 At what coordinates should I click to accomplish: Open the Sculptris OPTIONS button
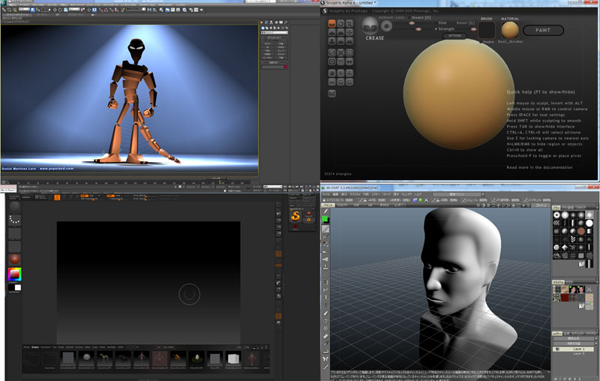pyautogui.click(x=455, y=35)
